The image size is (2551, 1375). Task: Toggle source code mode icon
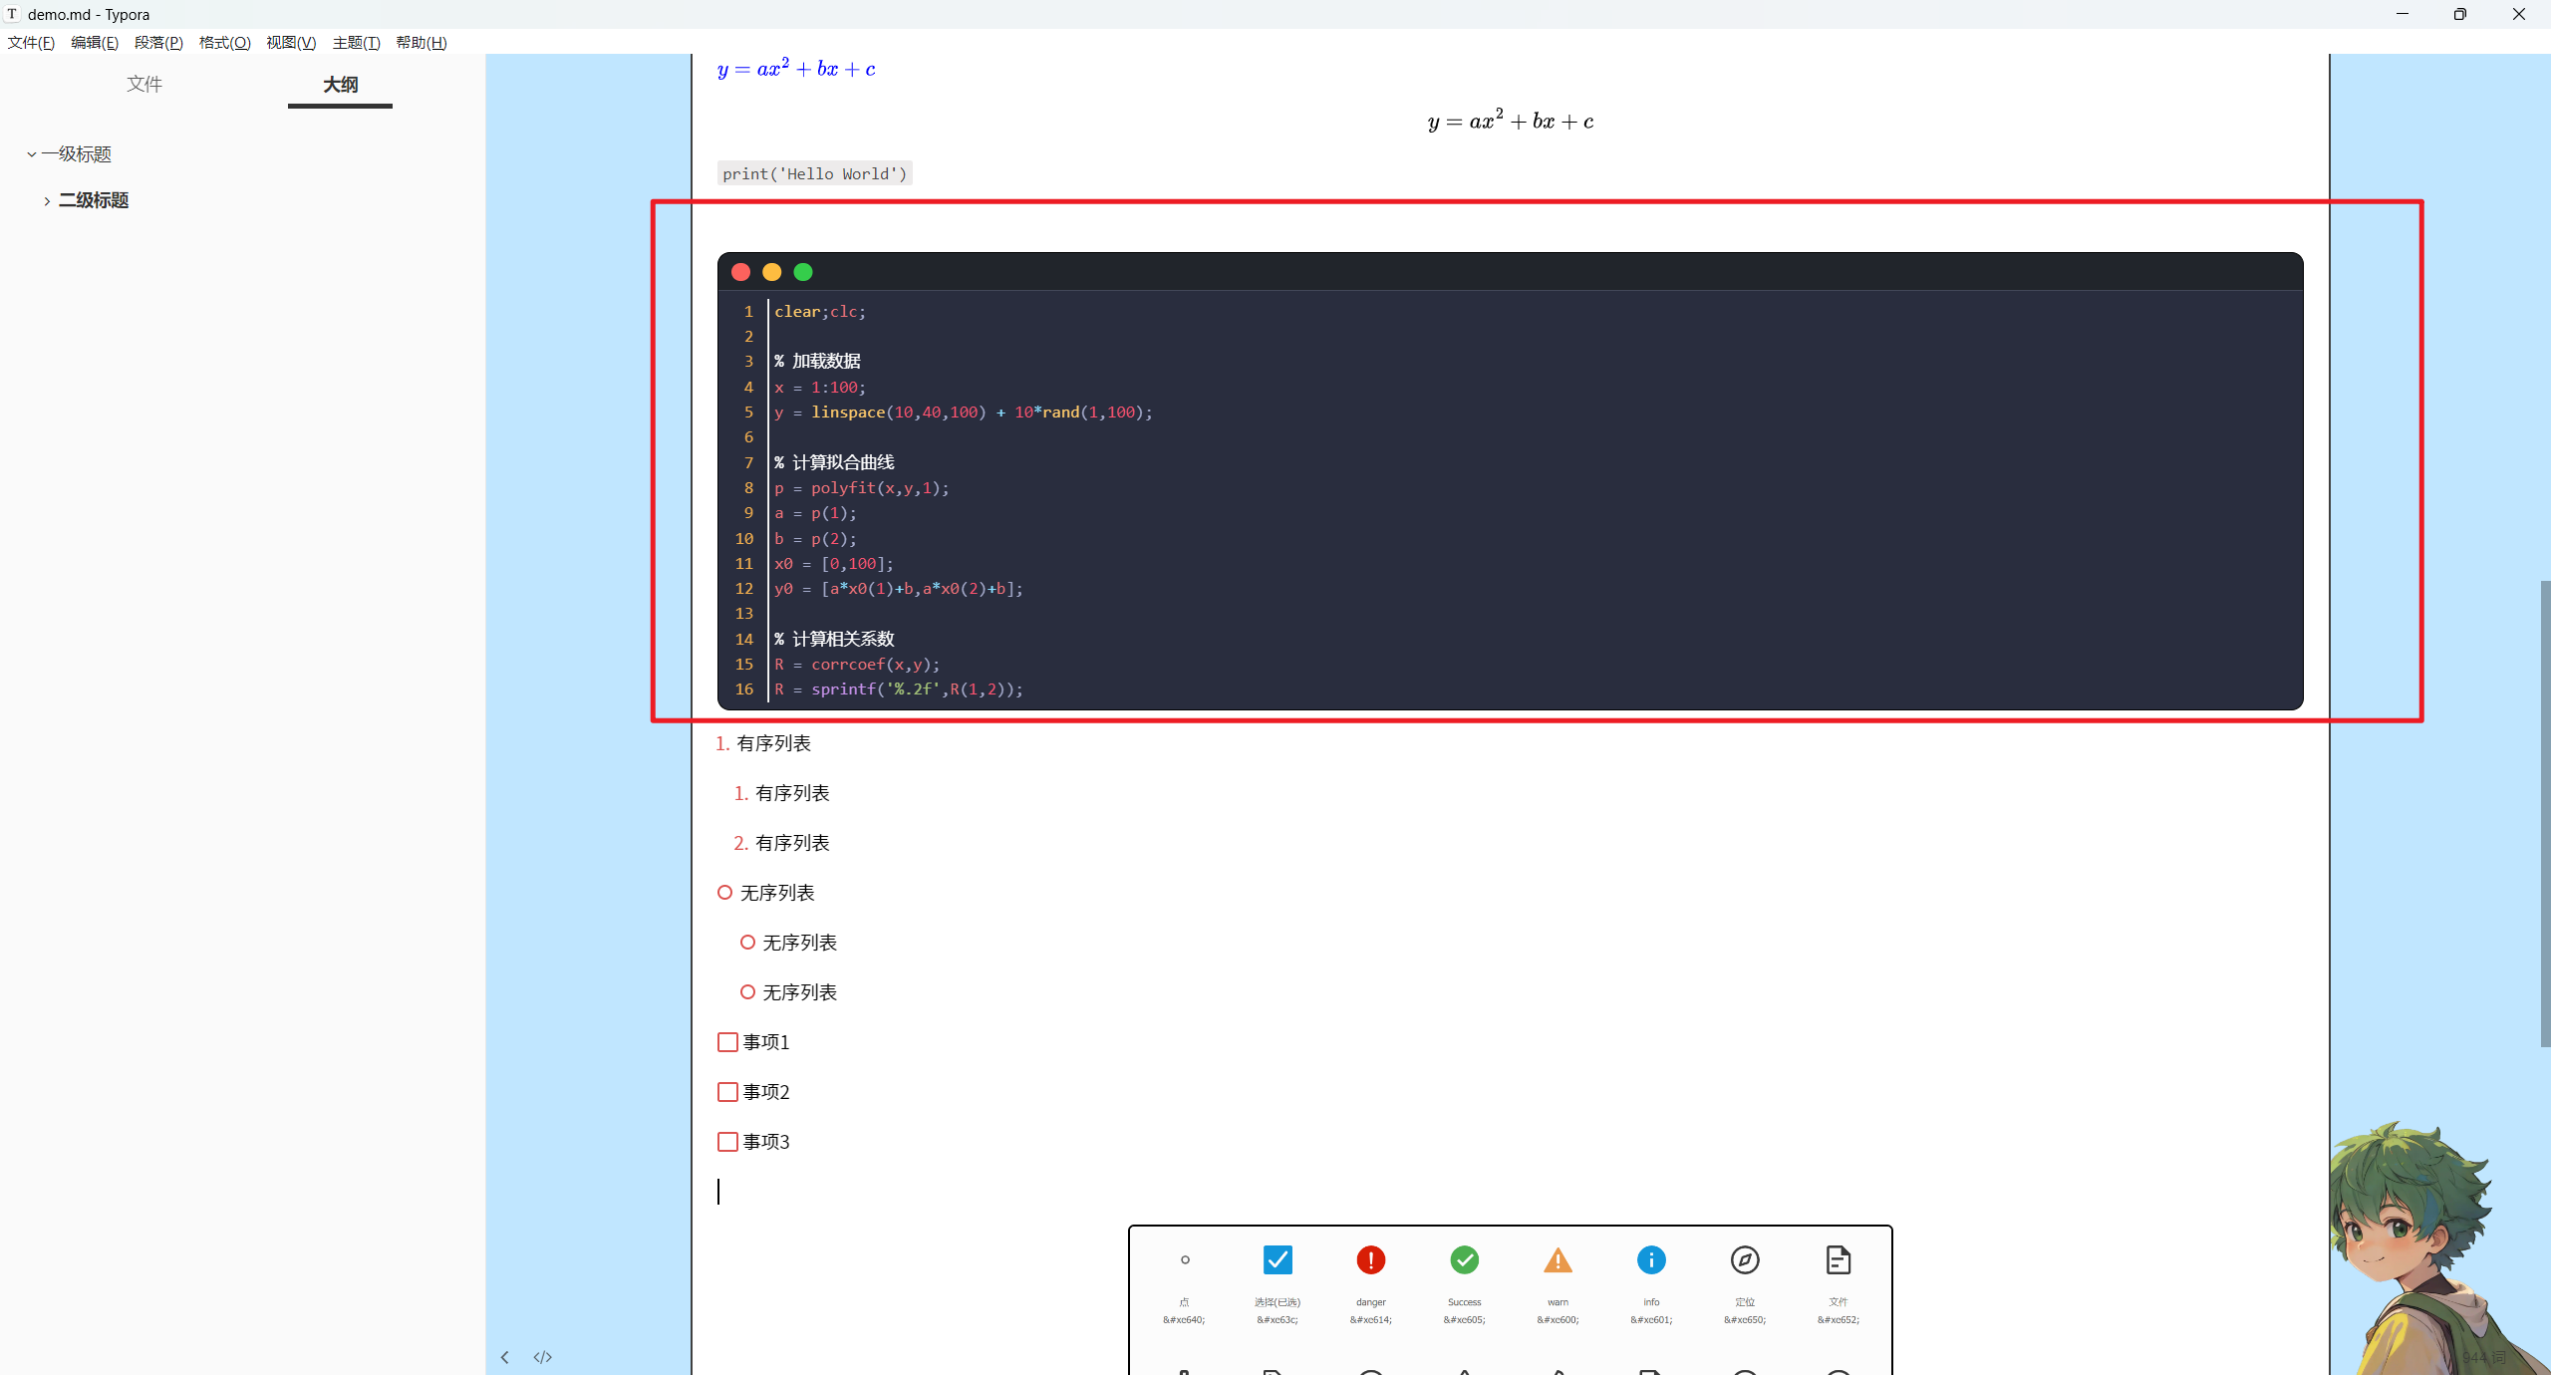point(542,1357)
